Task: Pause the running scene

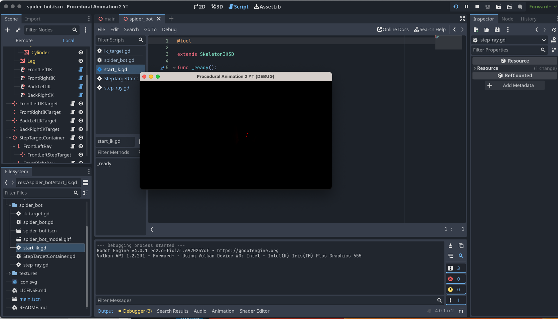Action: click(x=466, y=6)
